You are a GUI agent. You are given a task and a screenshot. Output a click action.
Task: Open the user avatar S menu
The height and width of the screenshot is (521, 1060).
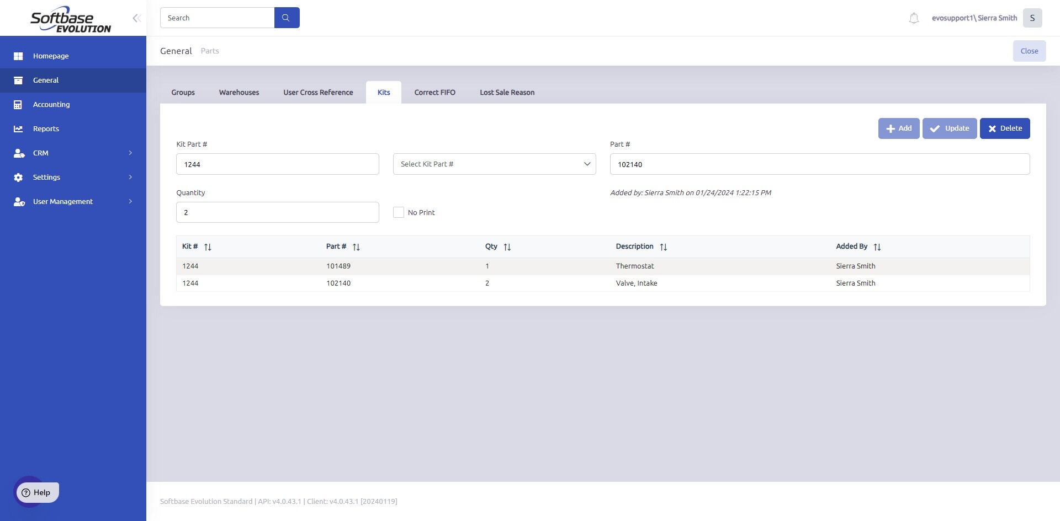point(1032,18)
